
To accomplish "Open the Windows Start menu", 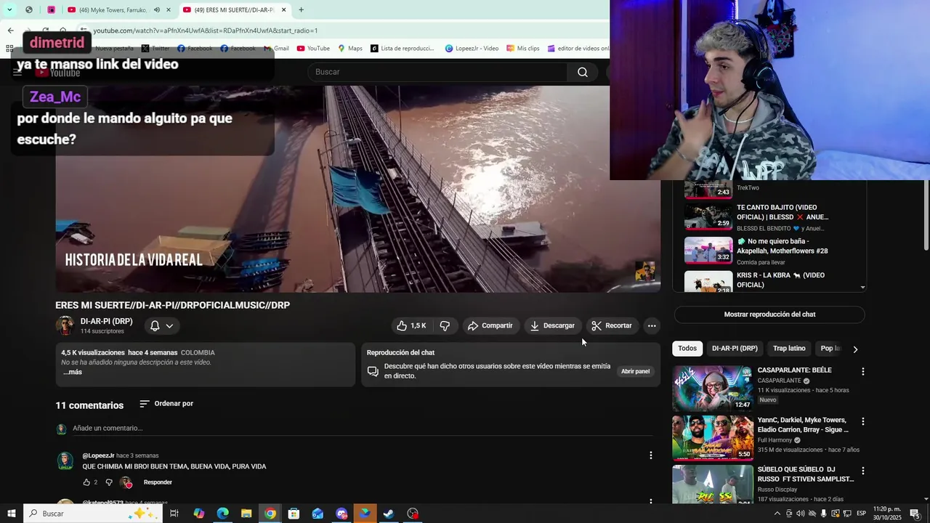I will (x=11, y=514).
